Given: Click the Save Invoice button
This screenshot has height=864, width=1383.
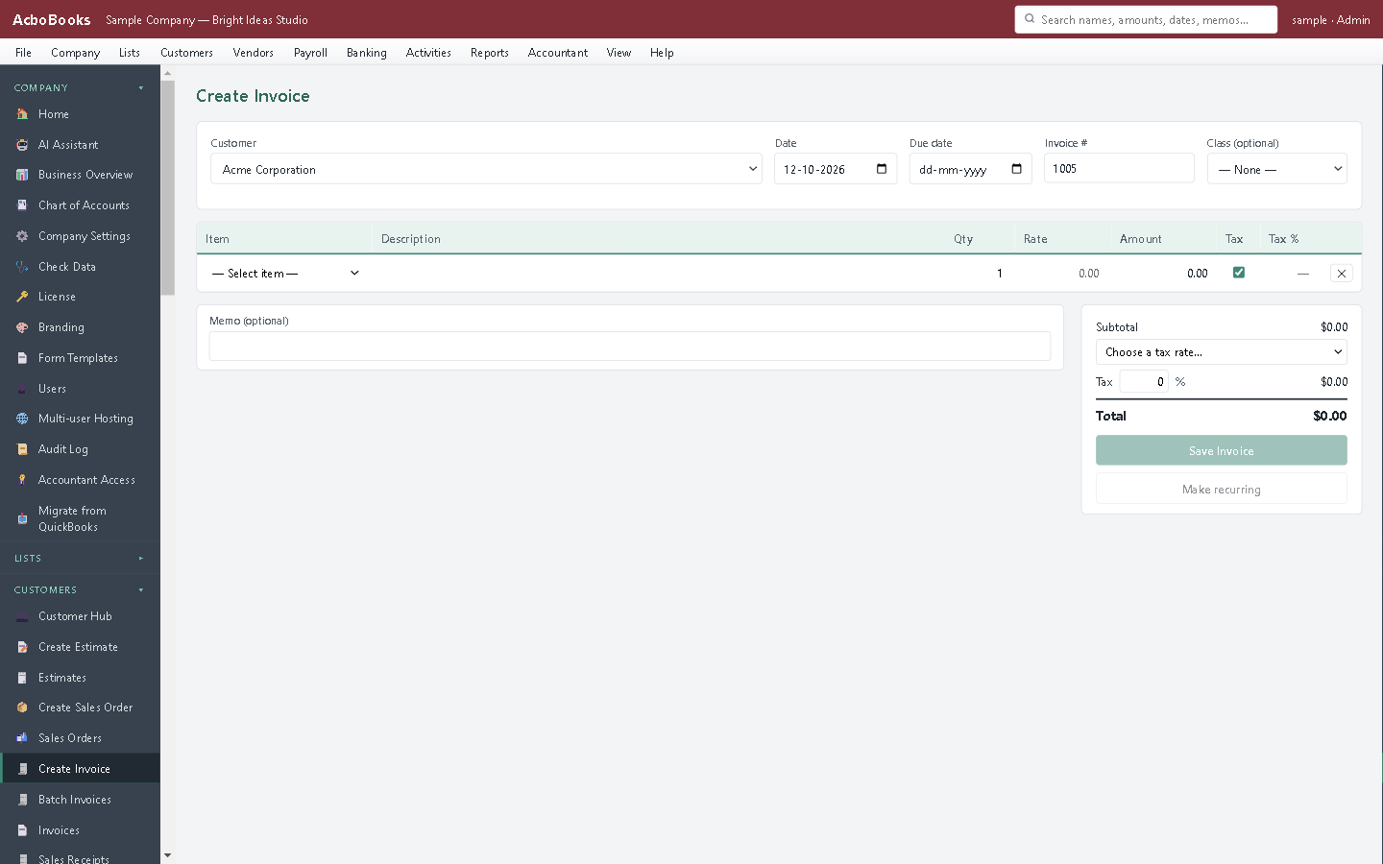Looking at the screenshot, I should pyautogui.click(x=1222, y=450).
